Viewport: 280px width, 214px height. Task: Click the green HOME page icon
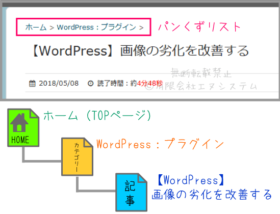tap(23, 128)
